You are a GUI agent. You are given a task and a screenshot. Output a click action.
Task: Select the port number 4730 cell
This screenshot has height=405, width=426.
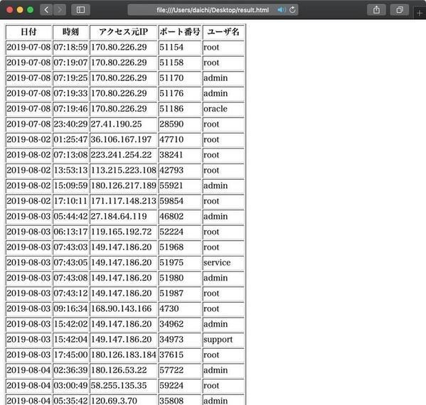(180, 309)
